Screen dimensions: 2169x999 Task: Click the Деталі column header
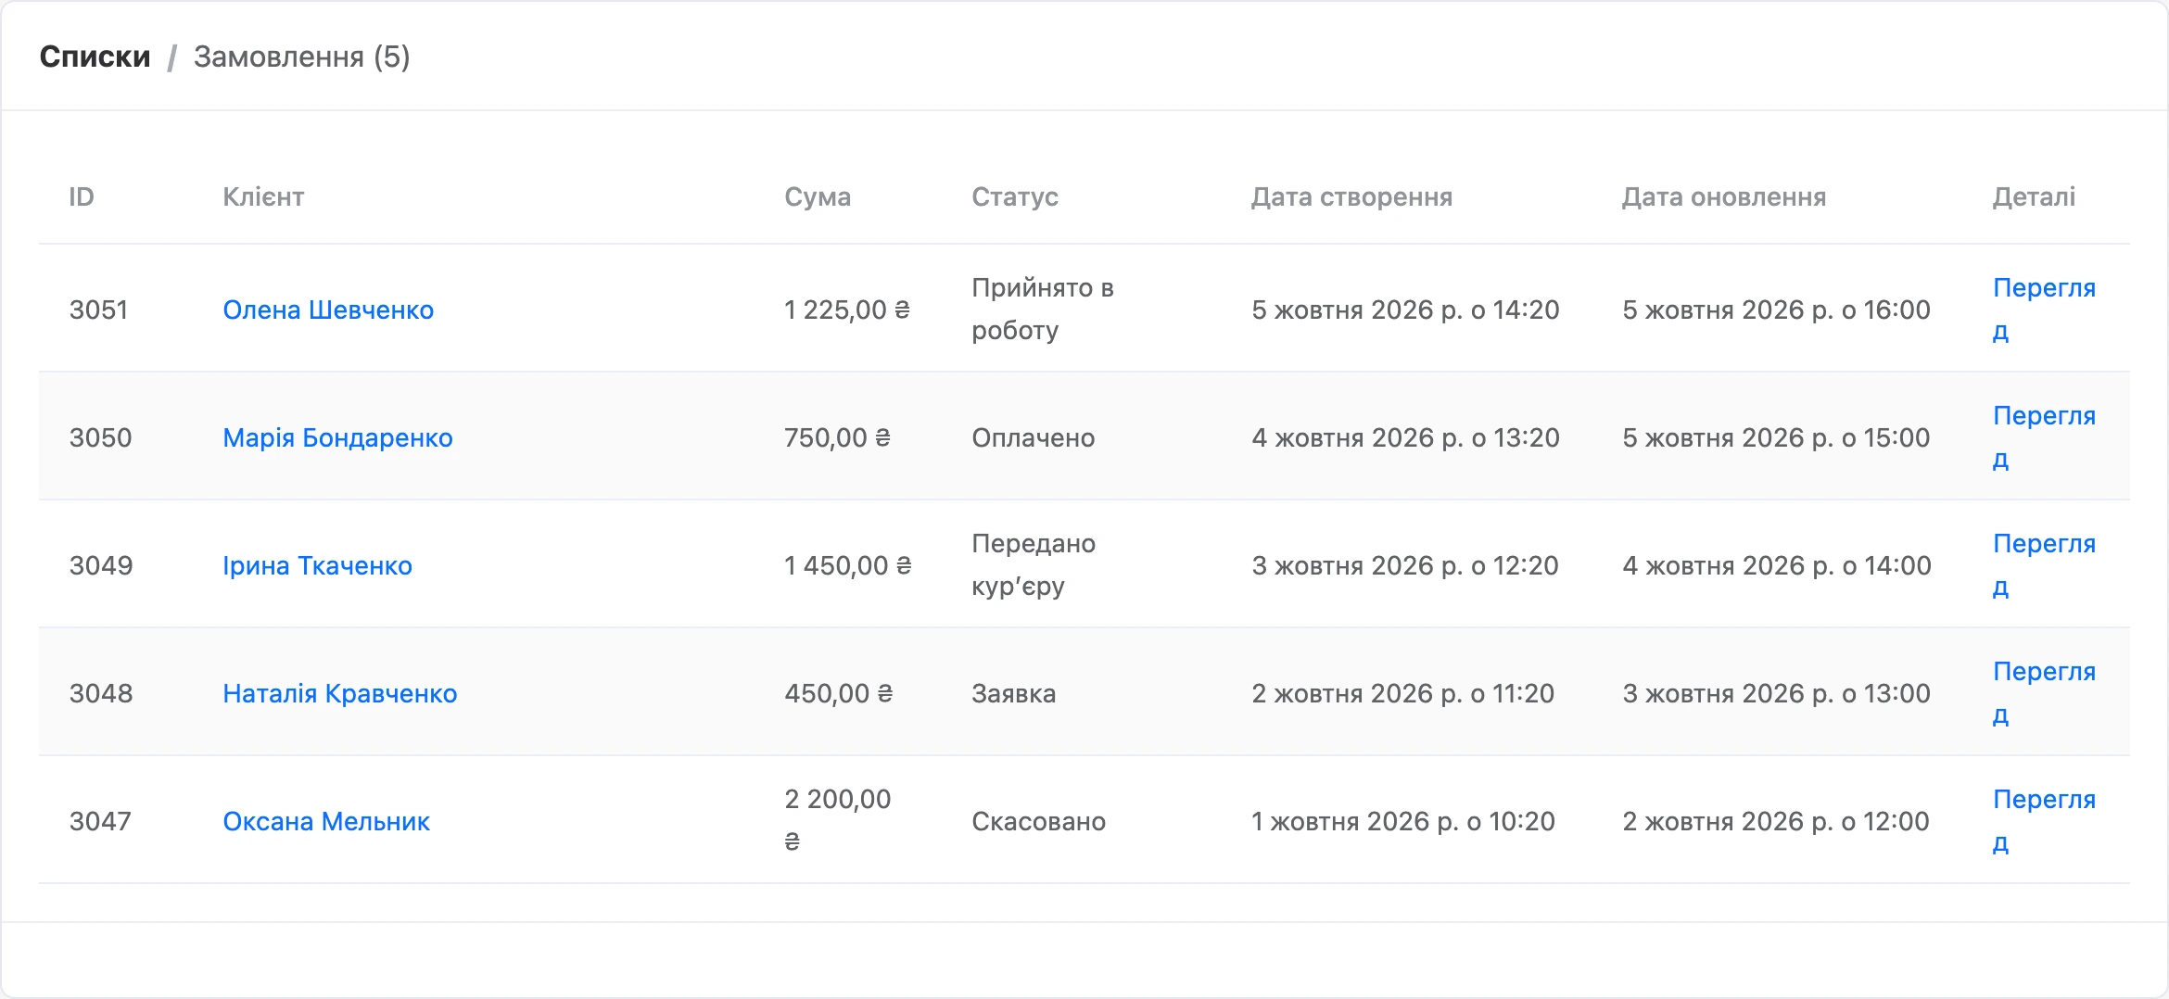[2034, 196]
